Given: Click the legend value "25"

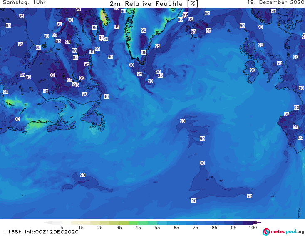Looking at the screenshot, I should tap(100, 228).
